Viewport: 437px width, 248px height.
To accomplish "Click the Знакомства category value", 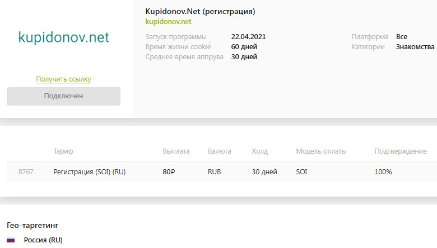I will pos(415,47).
